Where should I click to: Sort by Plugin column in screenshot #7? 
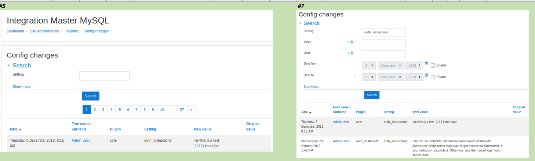[x=361, y=112]
